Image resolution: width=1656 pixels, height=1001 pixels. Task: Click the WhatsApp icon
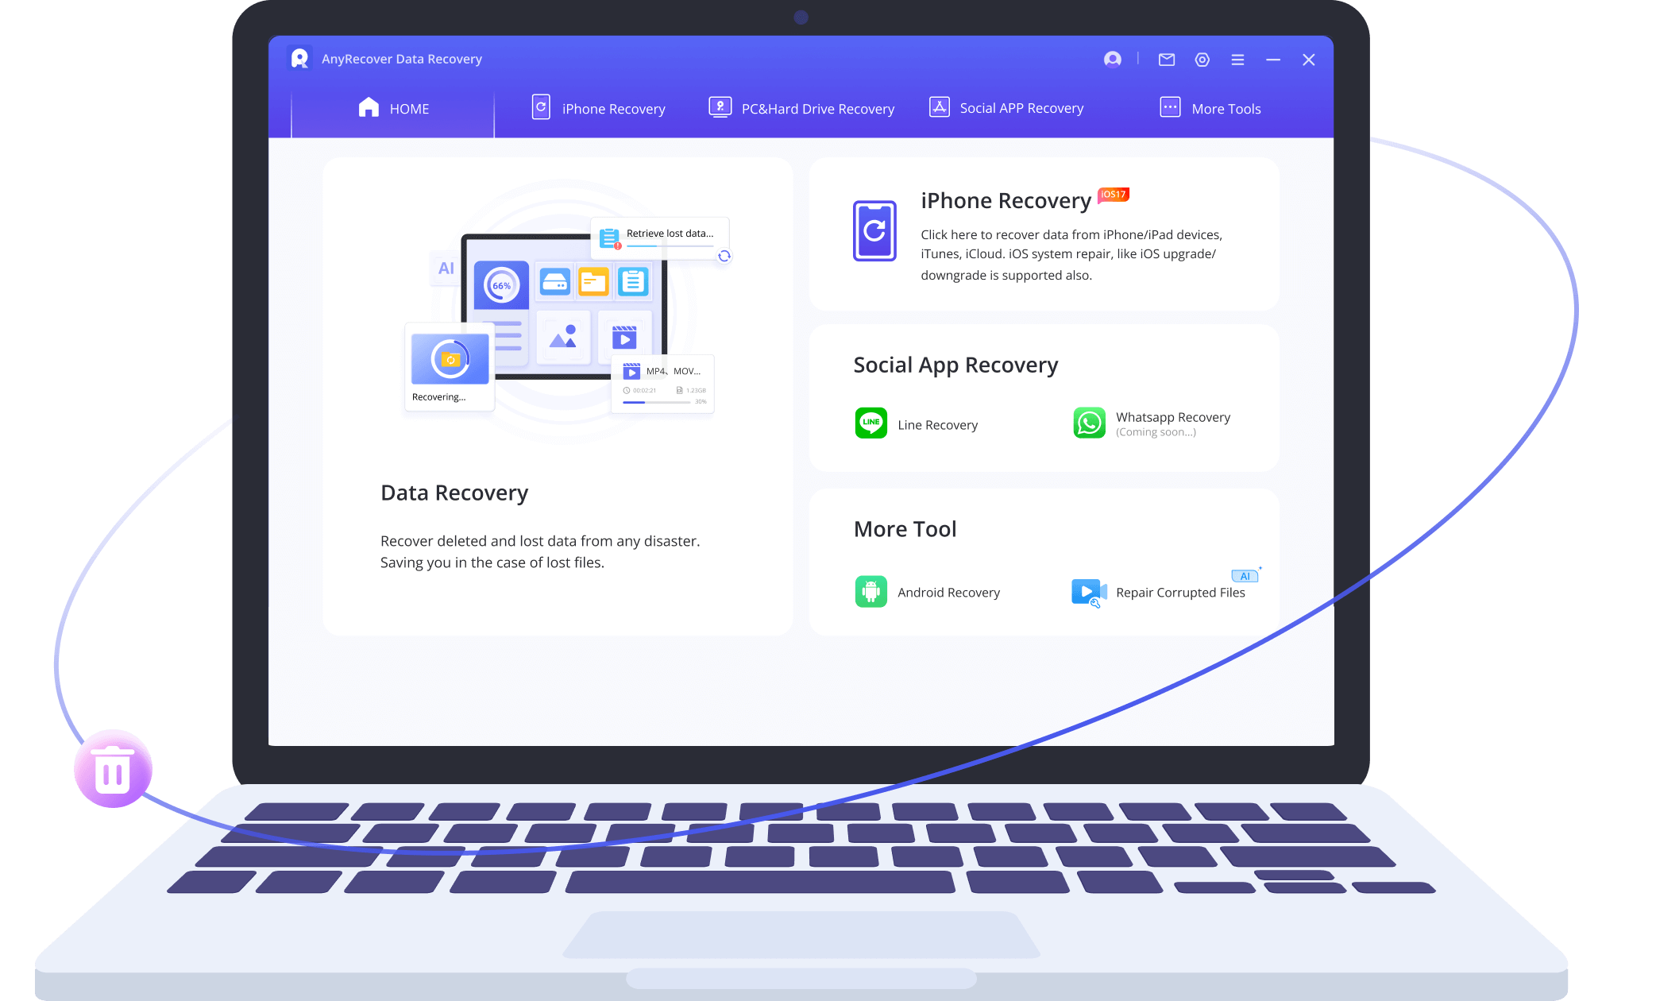pos(1090,423)
